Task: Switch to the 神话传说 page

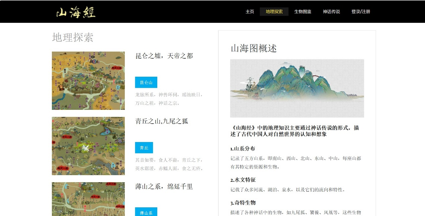Action: [x=331, y=12]
